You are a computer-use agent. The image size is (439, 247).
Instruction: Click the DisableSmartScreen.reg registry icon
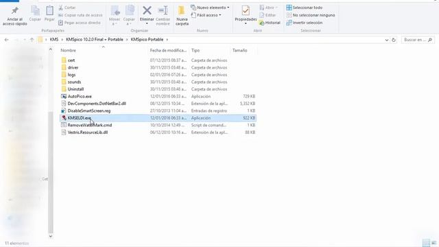(64, 111)
